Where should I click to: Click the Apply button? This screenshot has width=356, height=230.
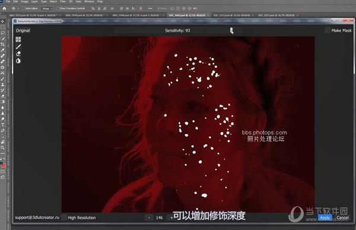coord(325,218)
